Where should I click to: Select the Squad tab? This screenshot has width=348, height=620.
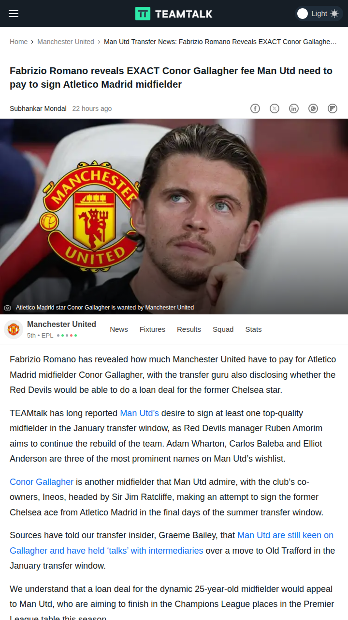[223, 329]
